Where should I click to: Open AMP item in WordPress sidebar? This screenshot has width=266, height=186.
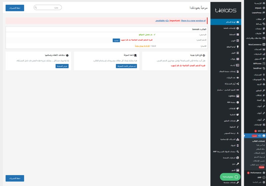click(255, 178)
